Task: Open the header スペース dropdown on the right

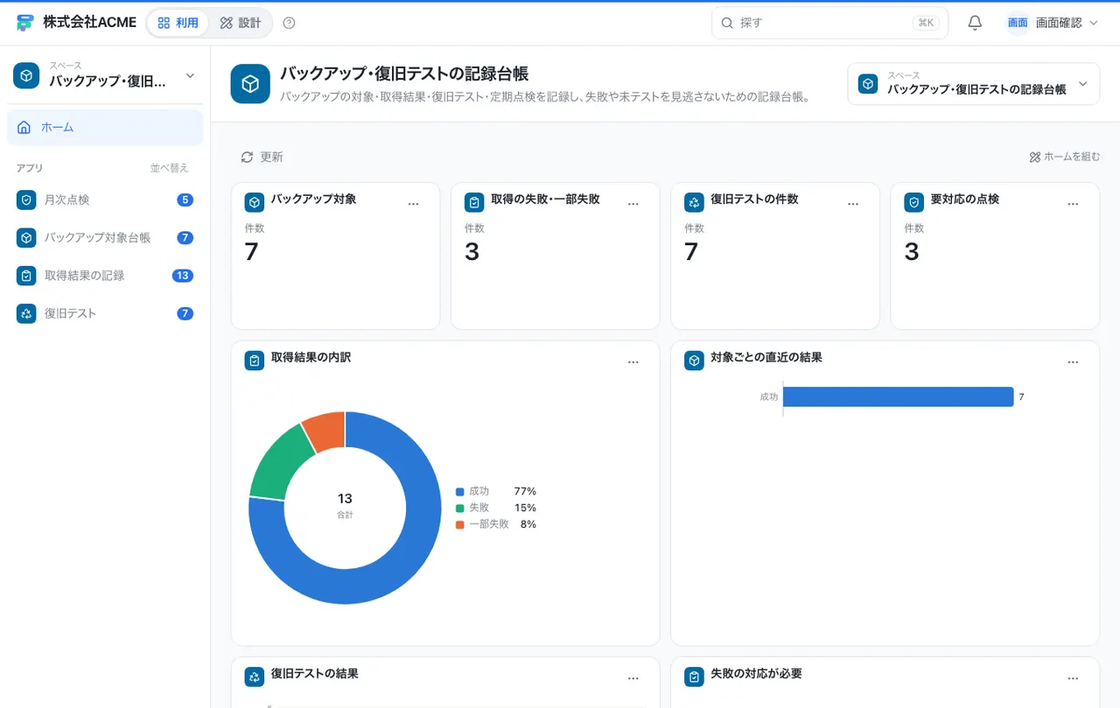Action: pyautogui.click(x=973, y=84)
